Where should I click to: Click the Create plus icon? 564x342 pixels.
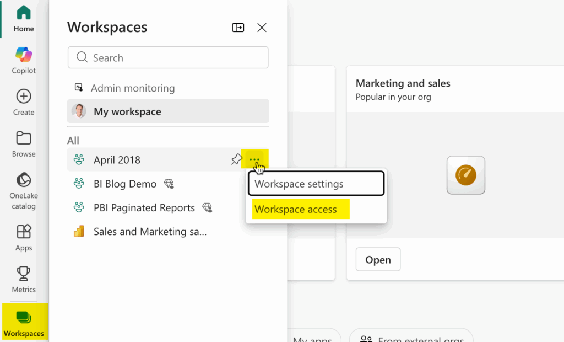click(24, 102)
